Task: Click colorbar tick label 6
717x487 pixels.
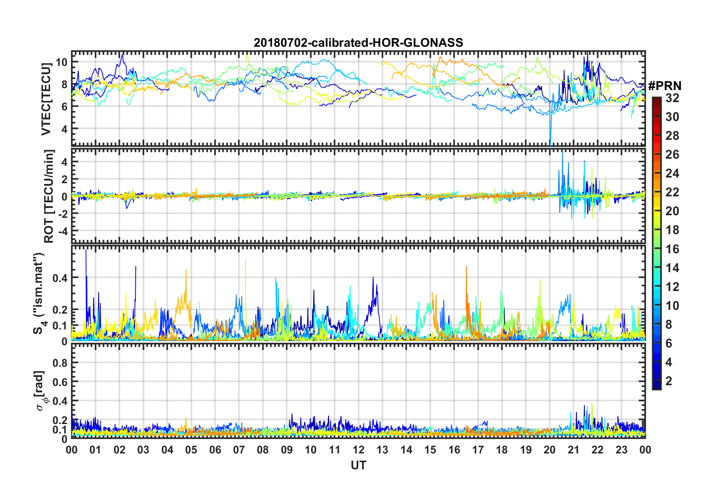Action: [x=669, y=343]
